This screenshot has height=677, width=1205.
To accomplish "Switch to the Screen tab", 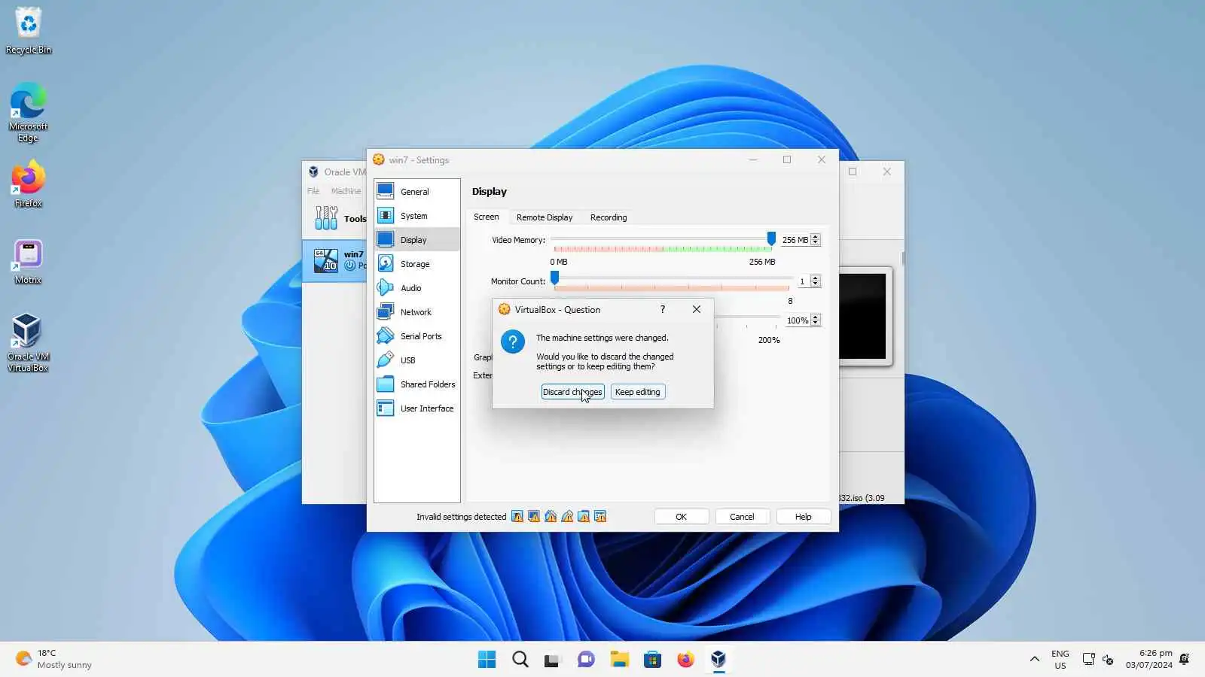I will (x=487, y=217).
